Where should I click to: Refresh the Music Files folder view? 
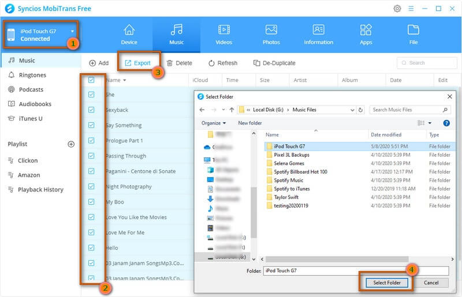[360, 110]
